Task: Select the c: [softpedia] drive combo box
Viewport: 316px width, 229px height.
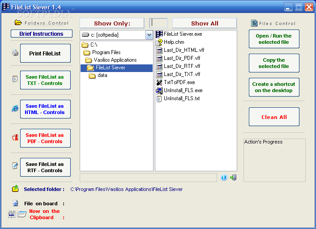Action: pyautogui.click(x=116, y=35)
